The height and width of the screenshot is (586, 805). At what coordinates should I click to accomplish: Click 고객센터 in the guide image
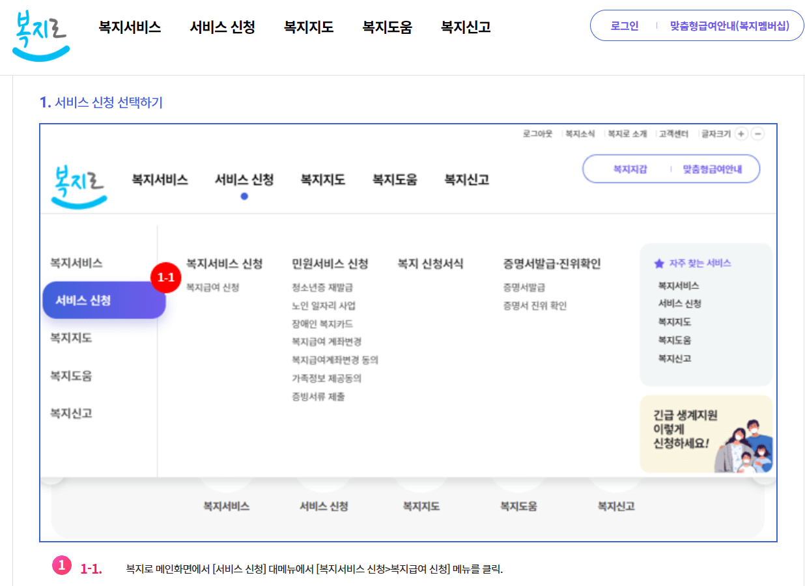click(x=673, y=133)
